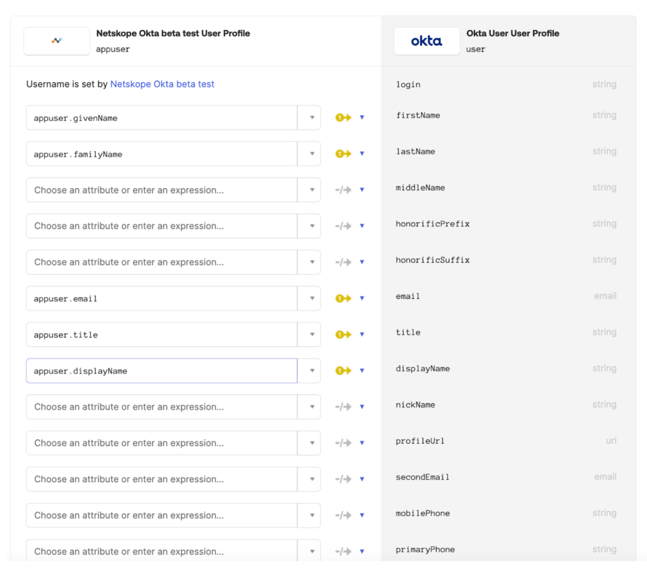Open blue mapping options arrow for lastName
647x572 pixels.
coord(362,154)
